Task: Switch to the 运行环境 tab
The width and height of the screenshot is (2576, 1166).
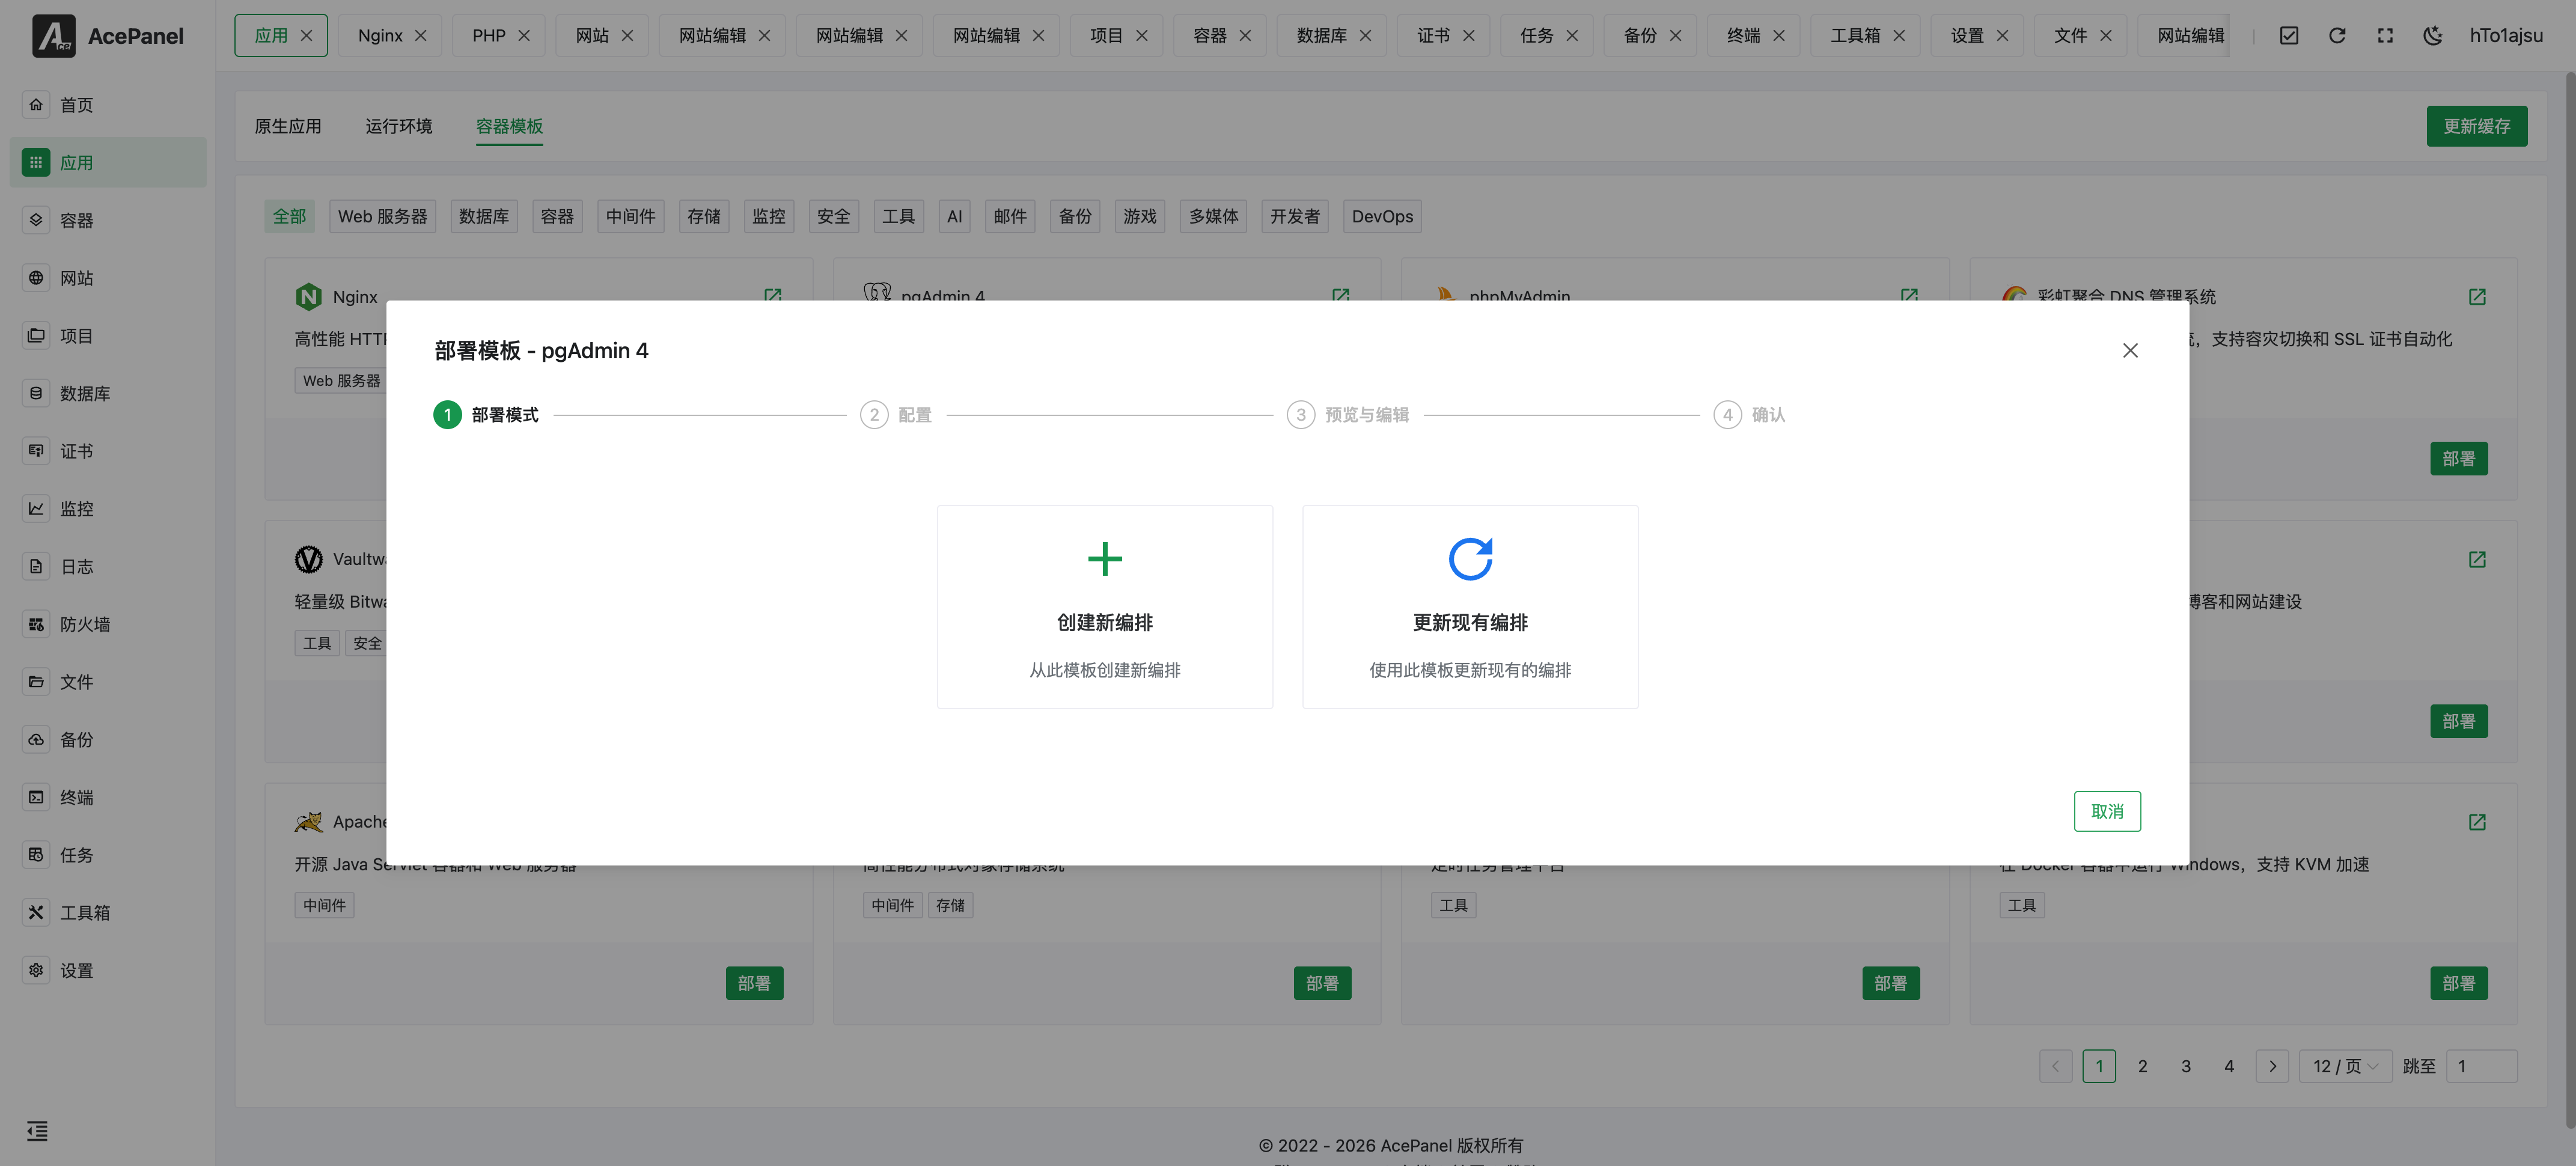Action: 398,126
